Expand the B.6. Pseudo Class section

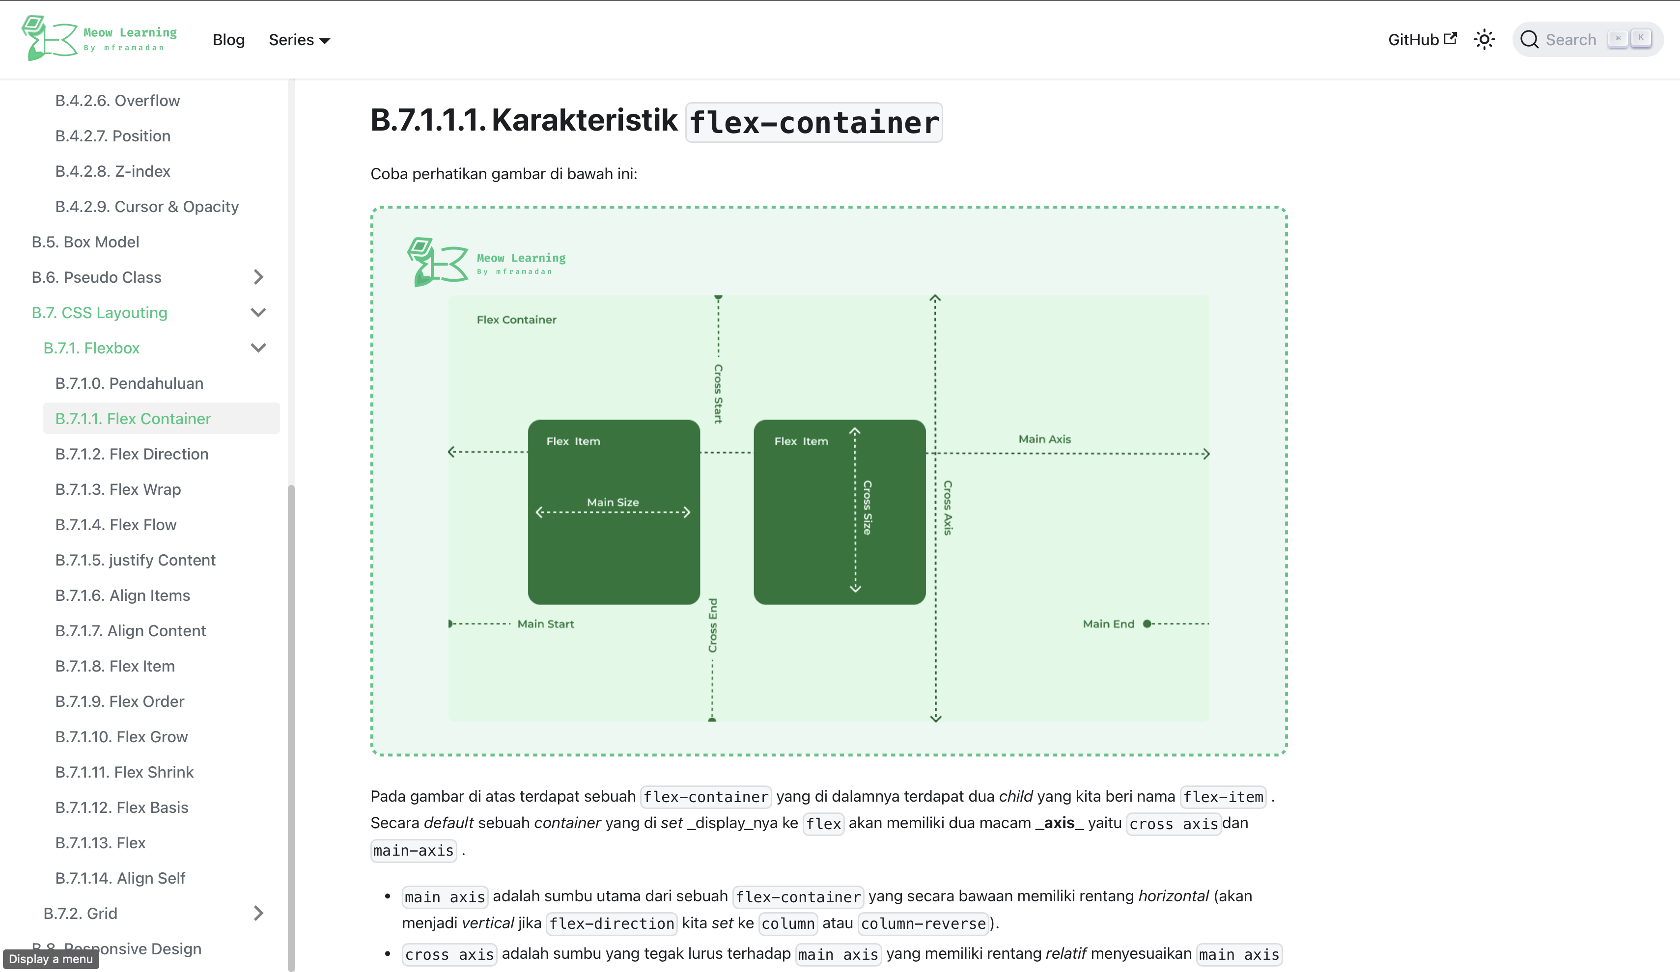[x=258, y=276]
